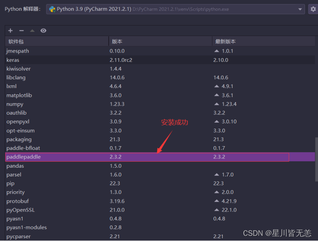Click the vertical scrollbar thumb of package list
The image size is (318, 241).
coord(316,159)
